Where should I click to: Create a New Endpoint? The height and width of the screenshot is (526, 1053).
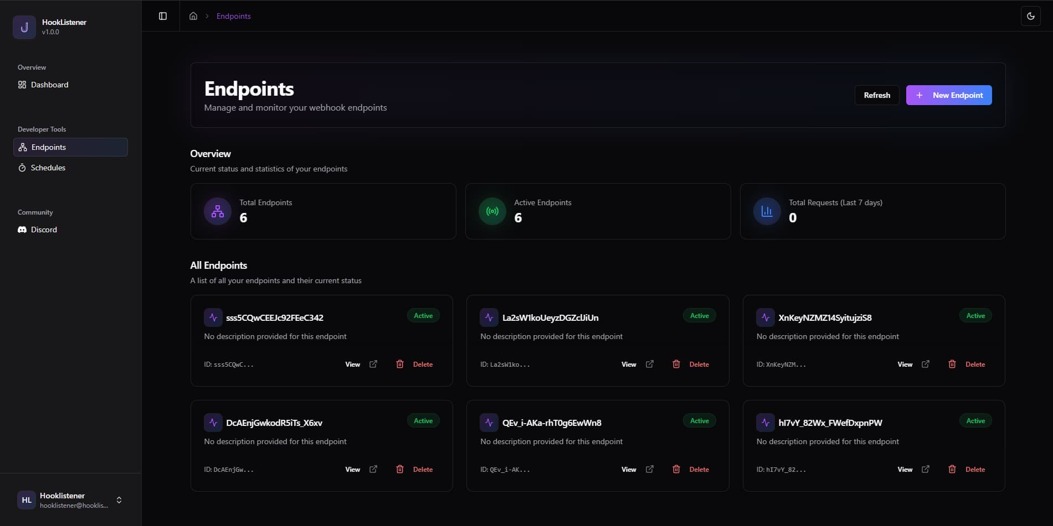click(x=949, y=95)
